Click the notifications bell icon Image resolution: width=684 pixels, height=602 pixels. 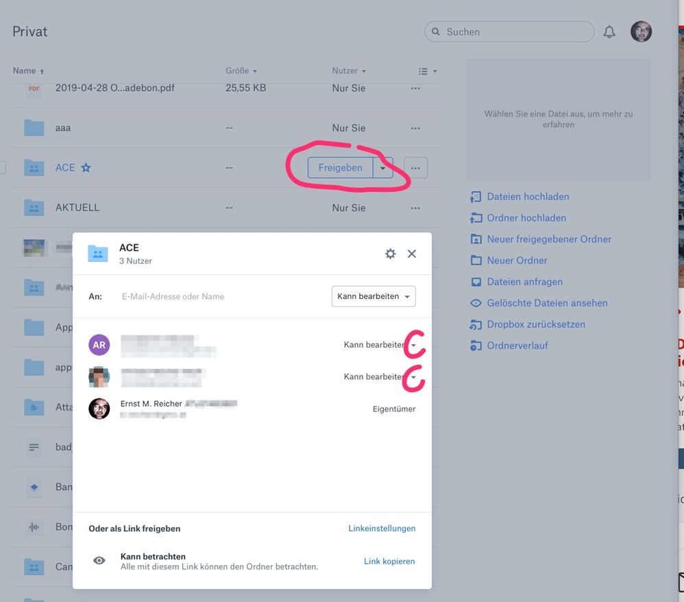point(609,32)
